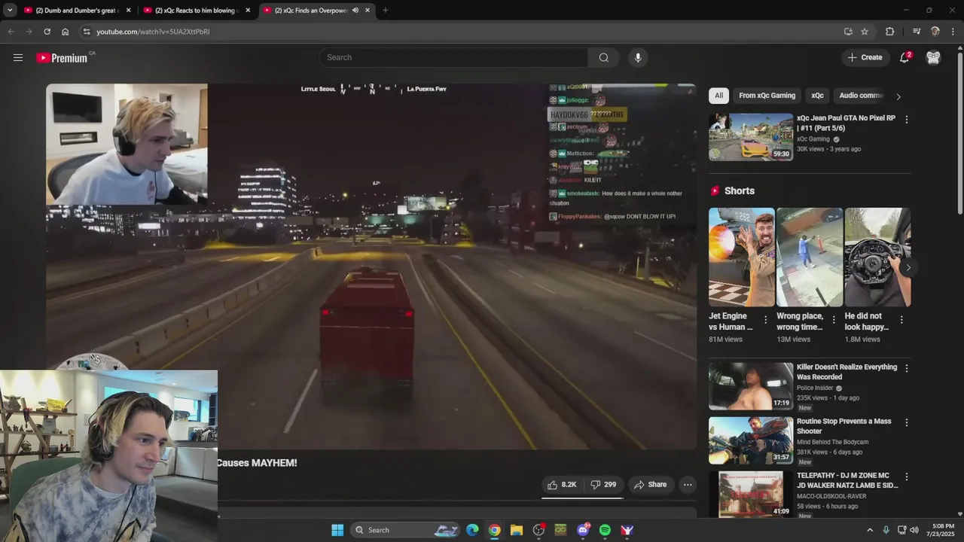
Task: Close the xQc Reacts to him blowing tab
Action: pyautogui.click(x=248, y=11)
